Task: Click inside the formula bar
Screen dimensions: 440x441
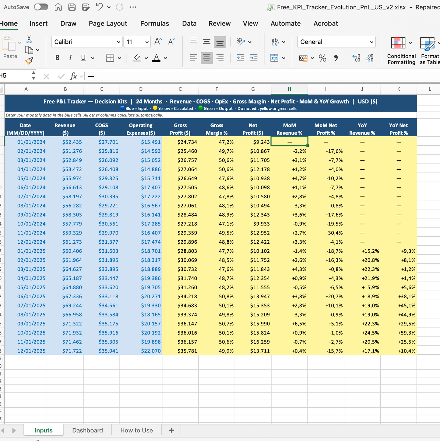Action: coord(213,76)
